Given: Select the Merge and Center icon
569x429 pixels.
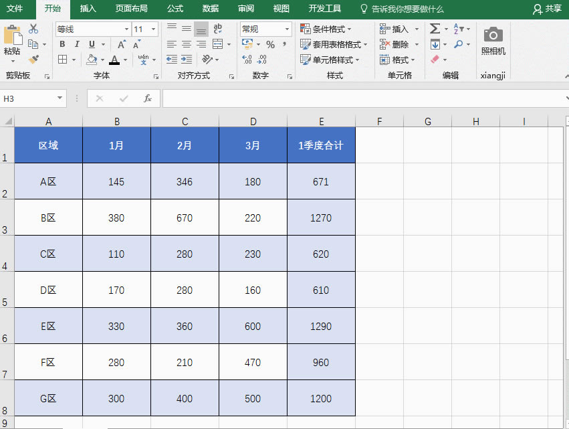Looking at the screenshot, I should 219,44.
